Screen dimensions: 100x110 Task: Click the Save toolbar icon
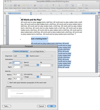point(15,5)
